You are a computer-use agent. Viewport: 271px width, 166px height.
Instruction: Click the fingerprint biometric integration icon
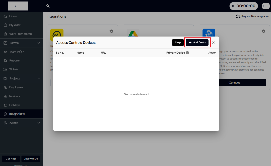click(209, 33)
